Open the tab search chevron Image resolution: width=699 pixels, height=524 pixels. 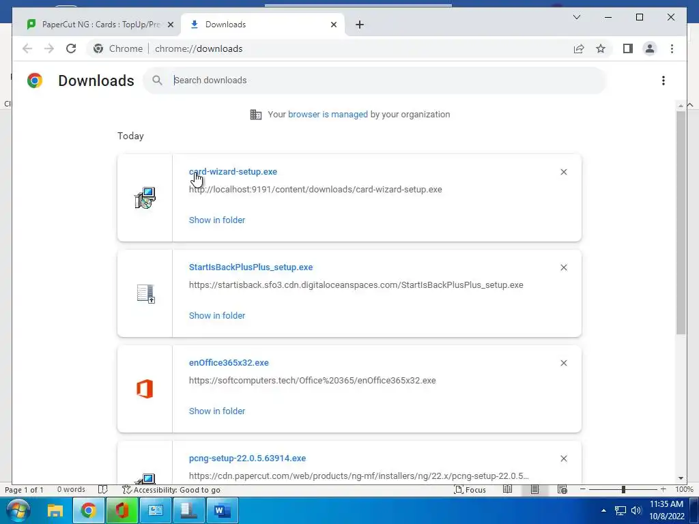pyautogui.click(x=576, y=17)
